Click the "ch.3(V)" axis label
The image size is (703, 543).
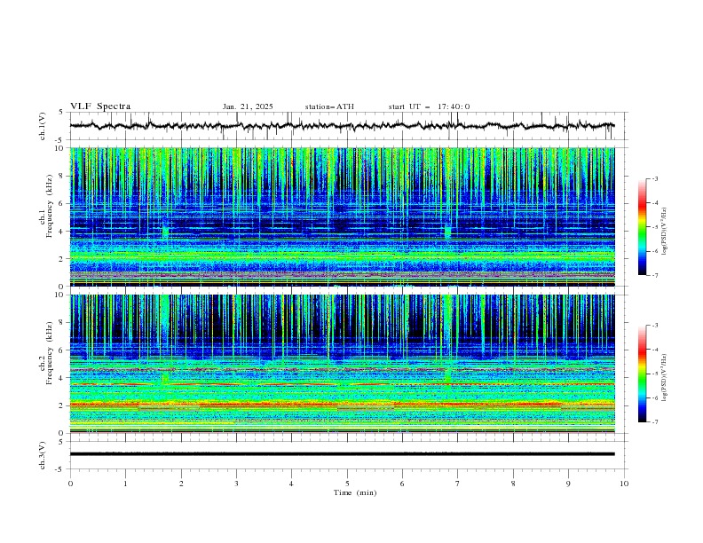pos(43,455)
